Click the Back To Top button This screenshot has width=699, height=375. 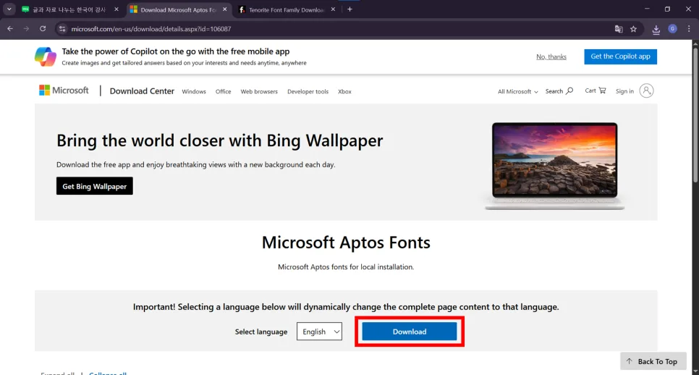[x=653, y=361]
